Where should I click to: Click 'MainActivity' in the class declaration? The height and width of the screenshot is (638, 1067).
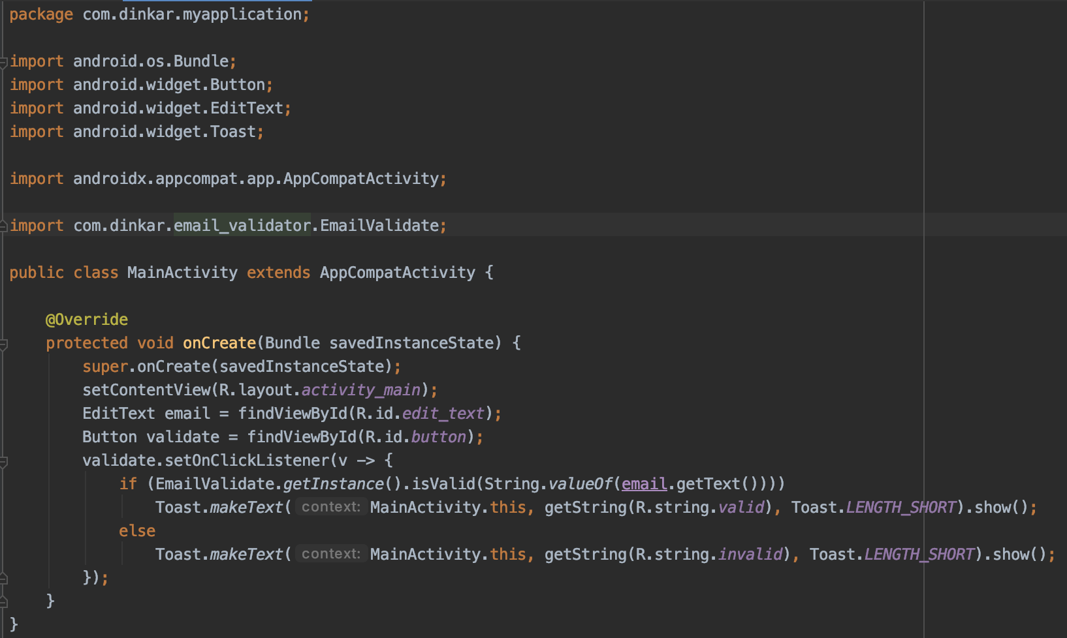[182, 273]
